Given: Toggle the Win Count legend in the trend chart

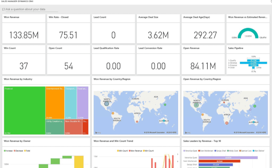Looking at the screenshot, I should click(122, 150).
